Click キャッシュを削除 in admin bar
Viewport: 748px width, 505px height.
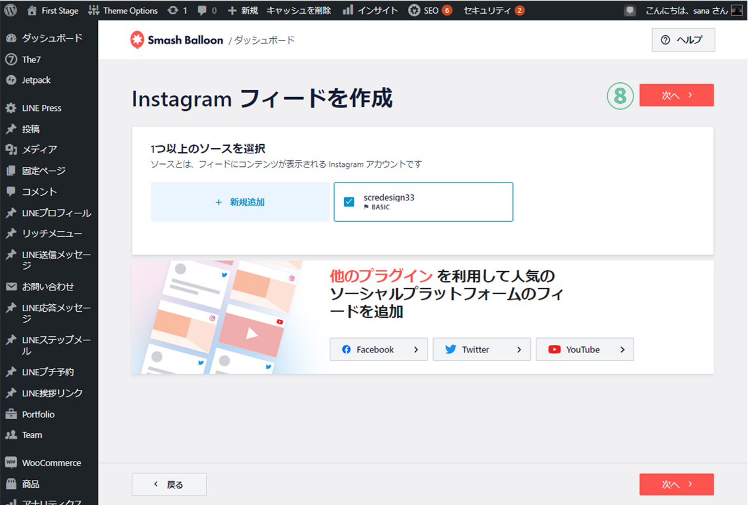(298, 10)
